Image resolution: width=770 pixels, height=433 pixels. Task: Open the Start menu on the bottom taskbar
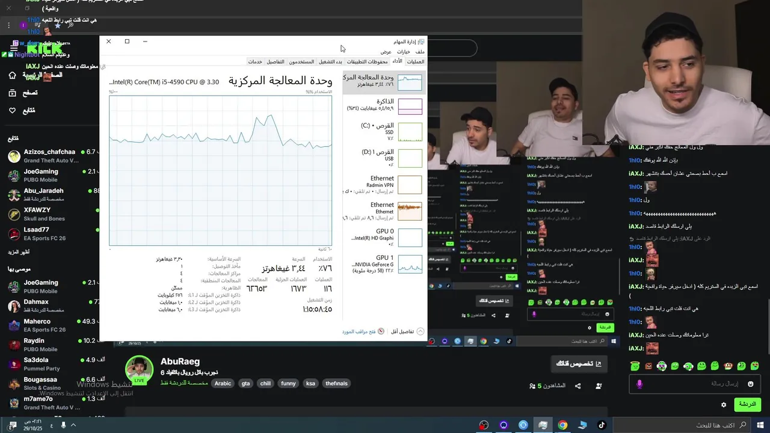pyautogui.click(x=761, y=425)
